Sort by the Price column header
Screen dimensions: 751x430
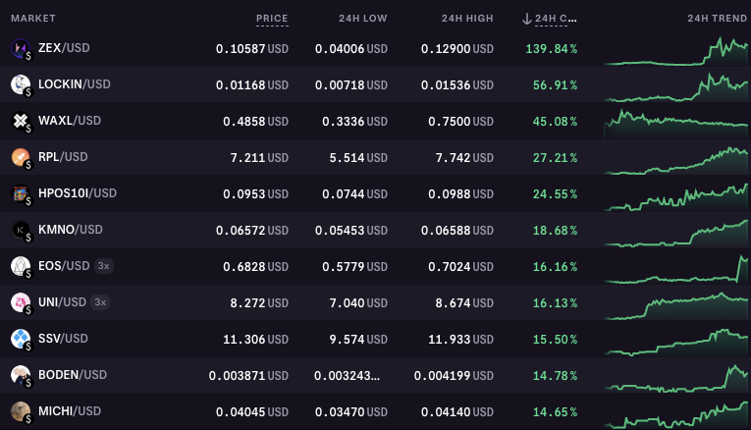272,19
